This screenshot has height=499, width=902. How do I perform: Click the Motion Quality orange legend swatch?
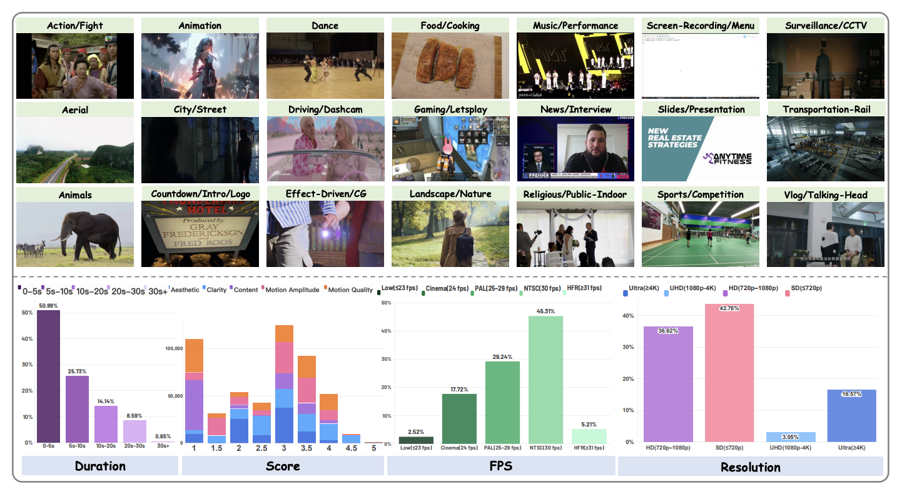324,290
